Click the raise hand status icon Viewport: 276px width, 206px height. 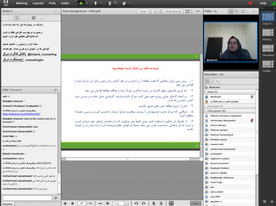tap(124, 3)
